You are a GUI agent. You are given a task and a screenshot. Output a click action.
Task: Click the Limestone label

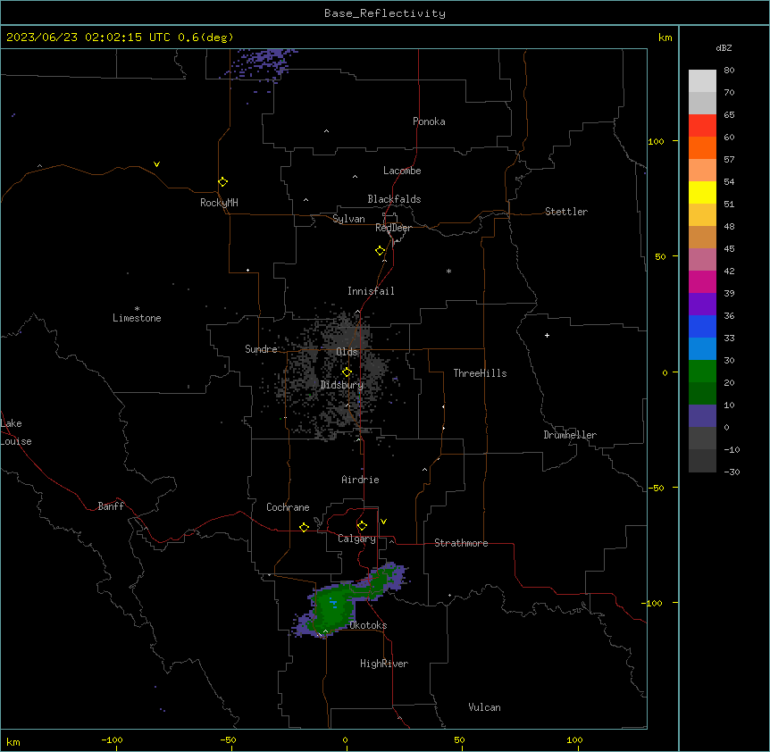(137, 318)
